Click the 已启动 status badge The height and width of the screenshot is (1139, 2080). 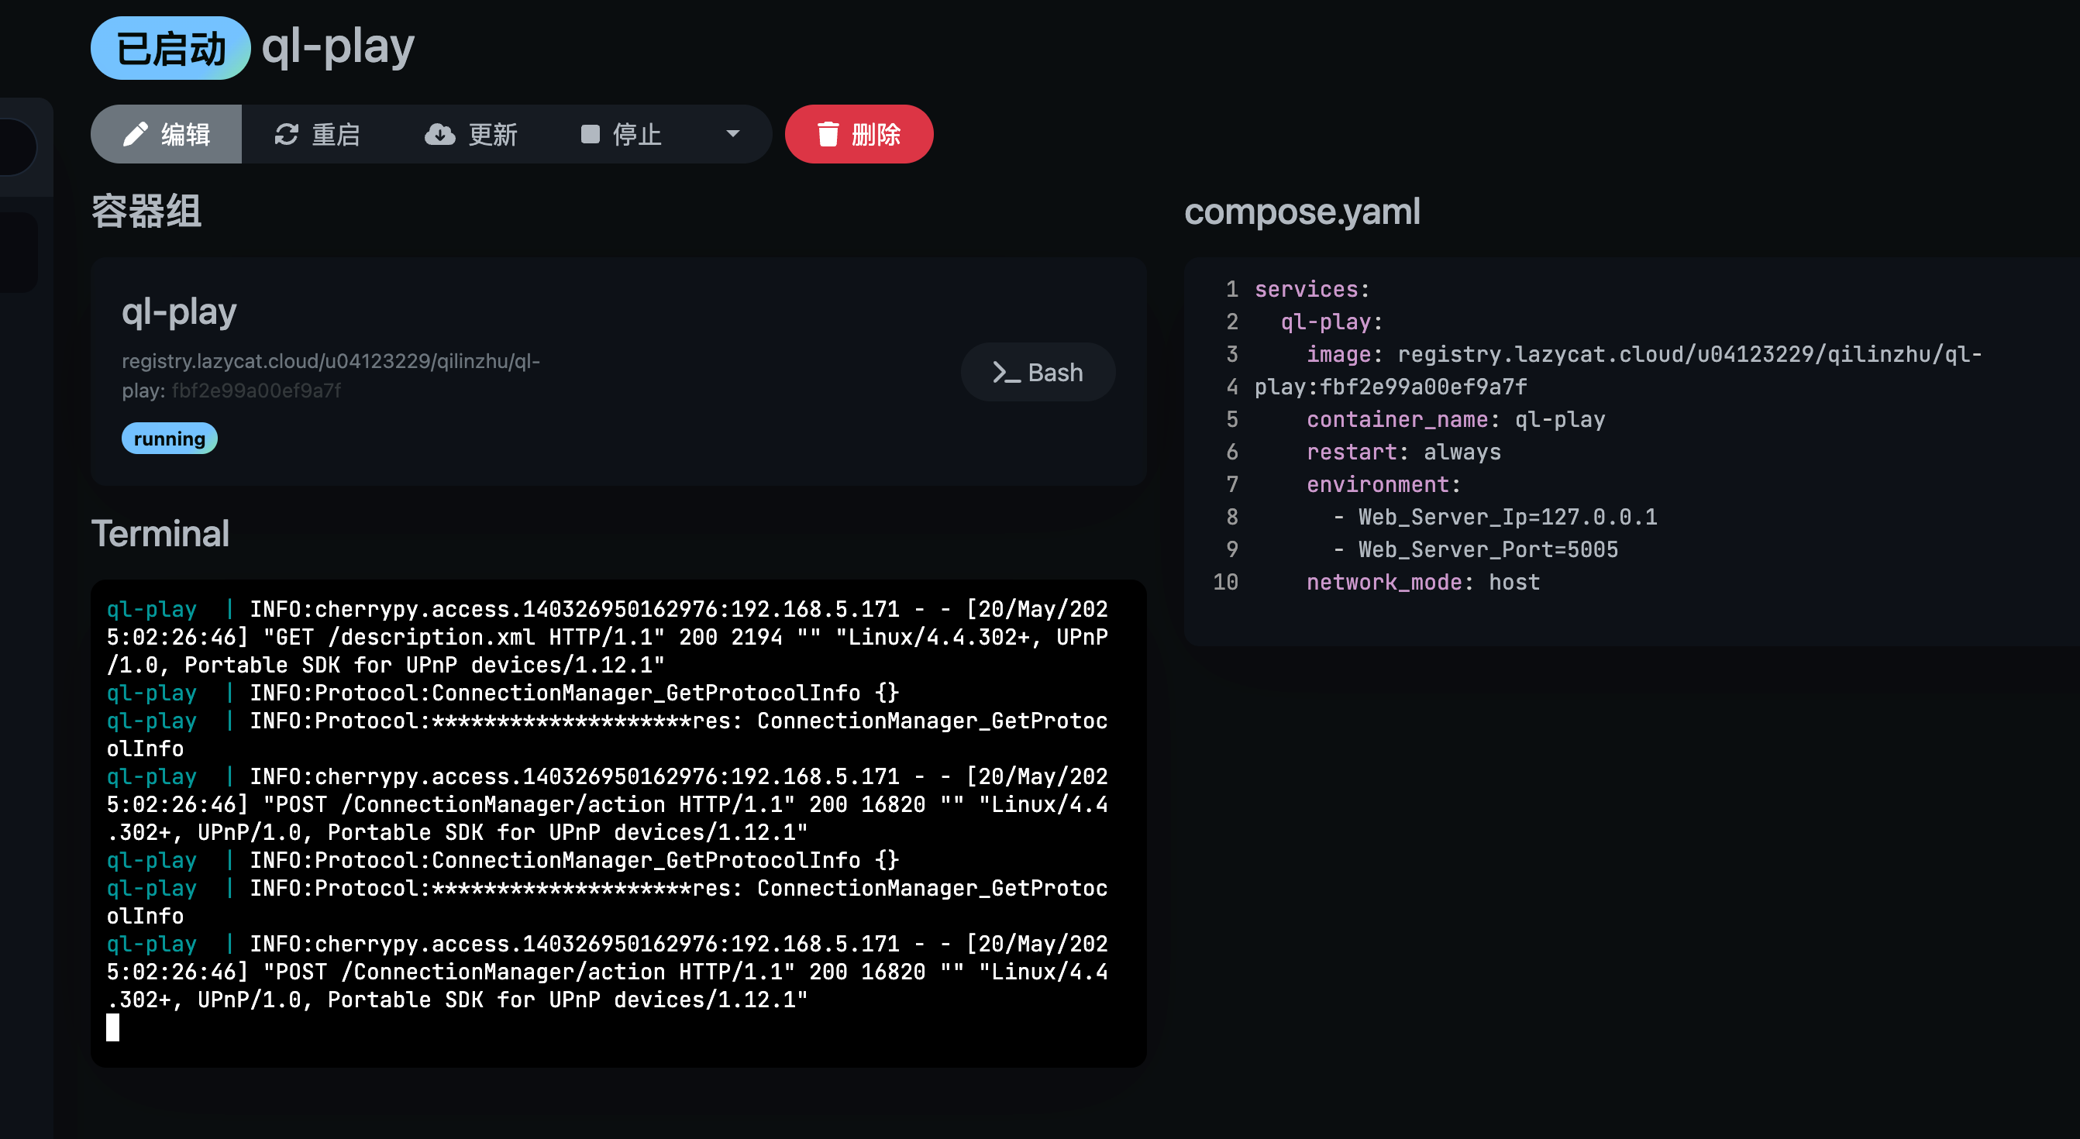click(x=170, y=49)
